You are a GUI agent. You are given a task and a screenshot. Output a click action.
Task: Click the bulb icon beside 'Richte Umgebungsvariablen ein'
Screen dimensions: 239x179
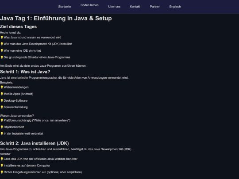pos(2,172)
